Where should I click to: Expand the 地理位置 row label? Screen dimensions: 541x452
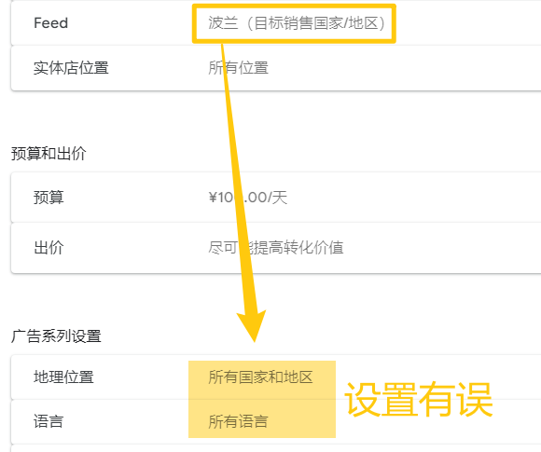(63, 377)
